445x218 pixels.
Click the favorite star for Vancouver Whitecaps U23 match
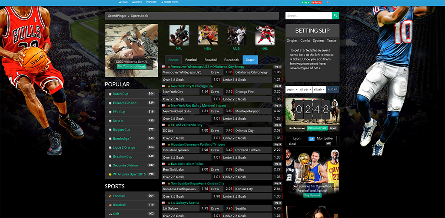[x=169, y=67]
